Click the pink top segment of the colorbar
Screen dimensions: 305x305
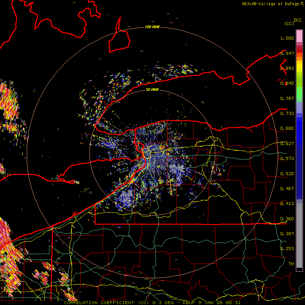(x=299, y=36)
